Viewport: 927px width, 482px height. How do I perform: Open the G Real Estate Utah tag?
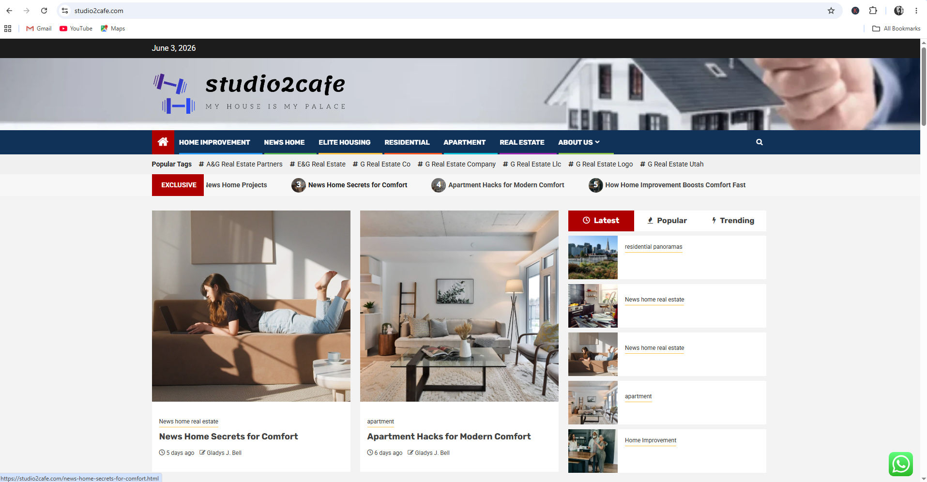[672, 164]
